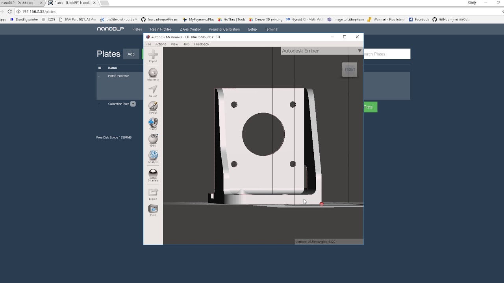Image resolution: width=504 pixels, height=283 pixels.
Task: Click the Calibration Plate help question mark
Action: pyautogui.click(x=133, y=104)
